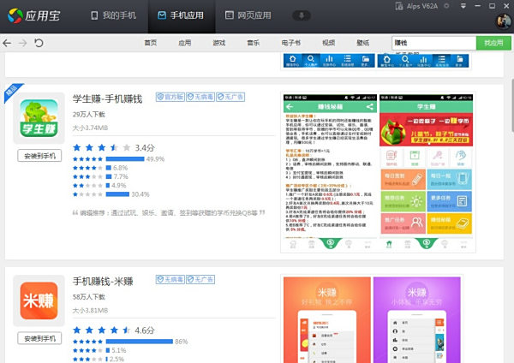Click the 58万人下载 text
Image resolution: width=514 pixels, height=363 pixels.
(x=89, y=297)
